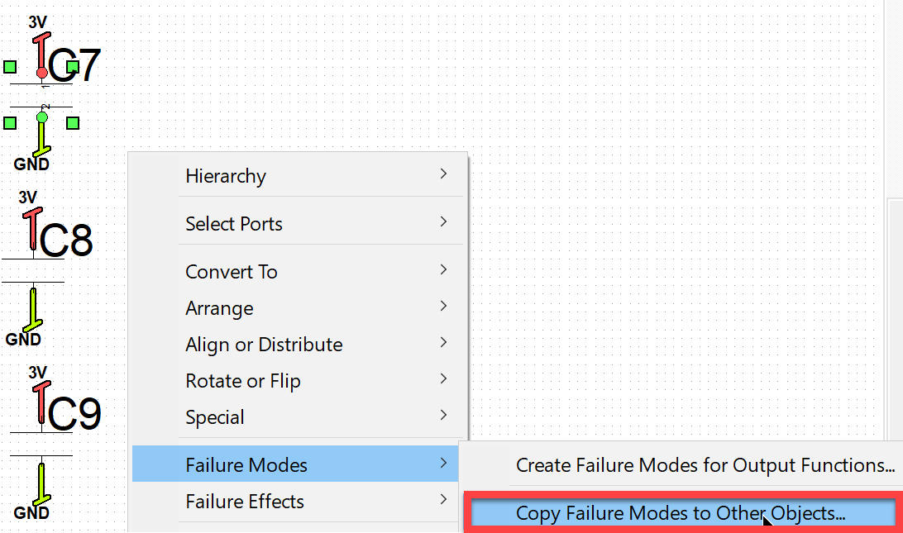
Task: Select the highlighted Failure Modes menu entry
Action: click(295, 464)
